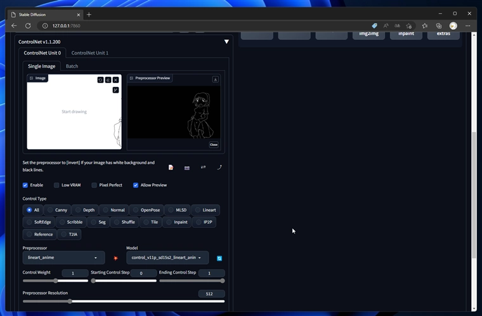Image resolution: width=482 pixels, height=316 pixels.
Task: Download the Preprocessor Preview image
Action: tap(216, 79)
